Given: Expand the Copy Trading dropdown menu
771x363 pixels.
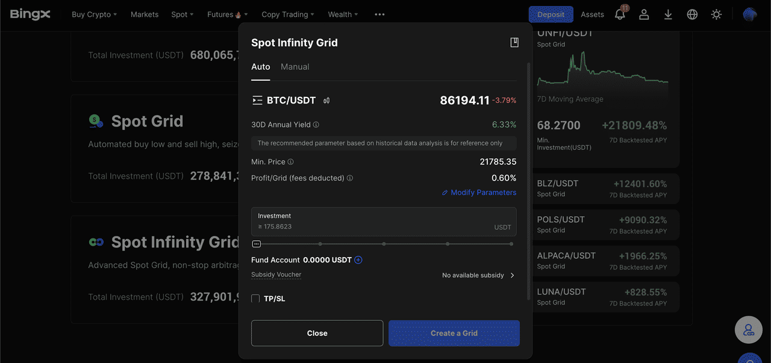Looking at the screenshot, I should coord(288,14).
